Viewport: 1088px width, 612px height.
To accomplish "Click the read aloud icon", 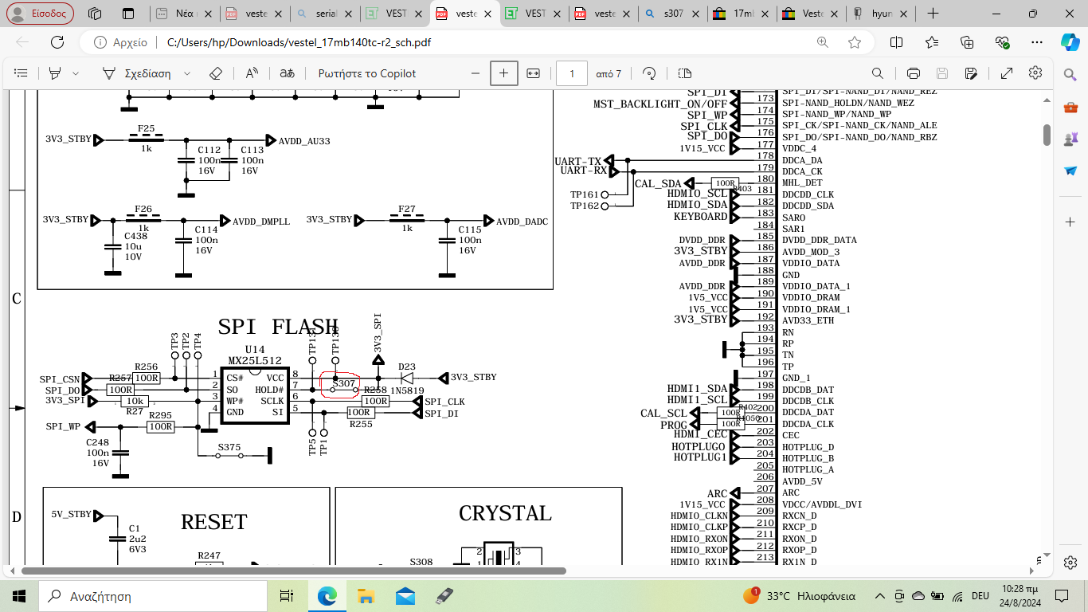I will point(252,73).
